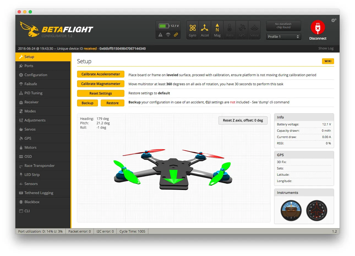
Task: Open the CLI tab
Action: click(27, 211)
